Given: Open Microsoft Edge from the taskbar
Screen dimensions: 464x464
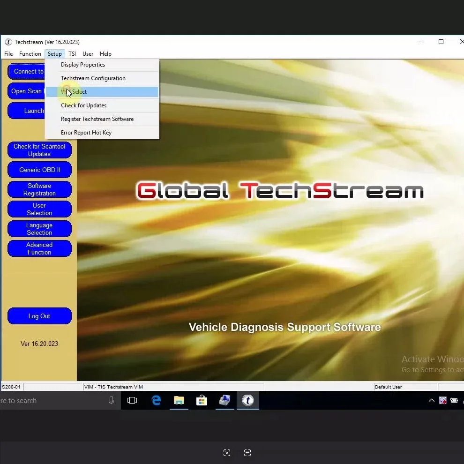Looking at the screenshot, I should pos(156,400).
